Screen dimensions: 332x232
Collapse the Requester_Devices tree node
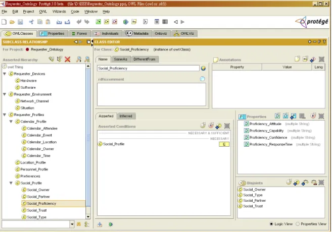[x=5, y=74]
